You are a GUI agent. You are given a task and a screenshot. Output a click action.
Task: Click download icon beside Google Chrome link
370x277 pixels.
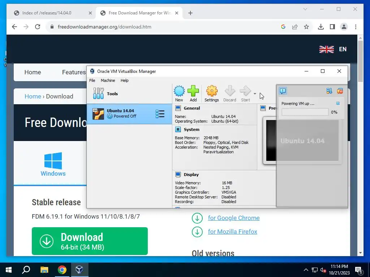[x=197, y=218]
